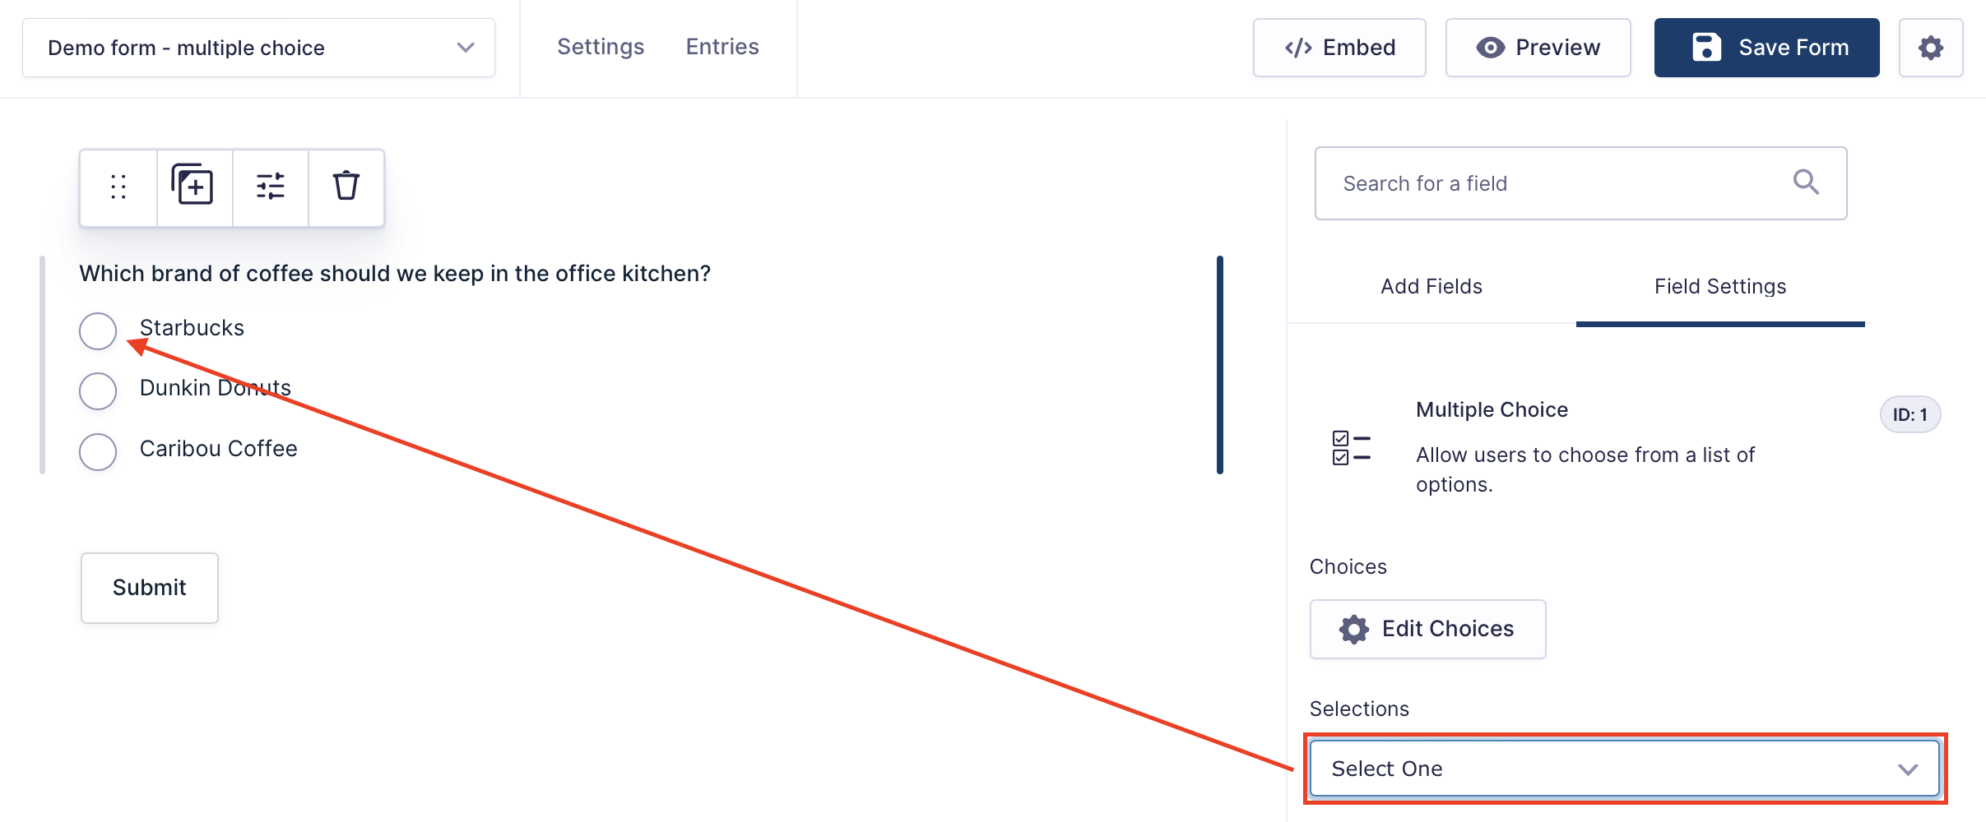Click the Multiple Choice checklist icon
The width and height of the screenshot is (1986, 822).
point(1352,448)
